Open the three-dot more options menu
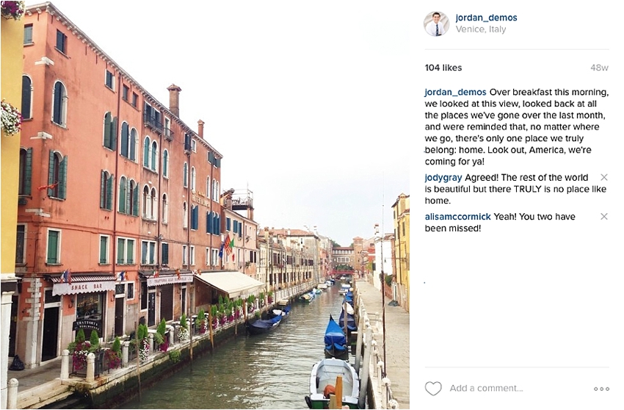The height and width of the screenshot is (410, 624). pyautogui.click(x=601, y=389)
